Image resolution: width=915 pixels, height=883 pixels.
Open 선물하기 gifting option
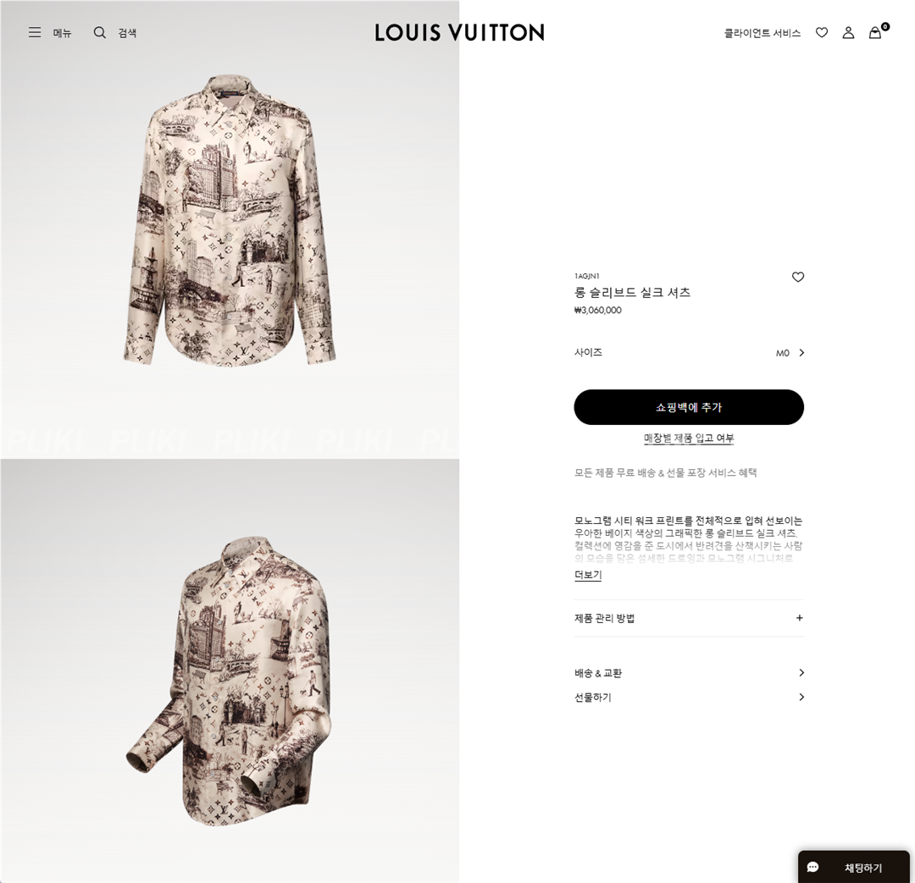pos(689,698)
